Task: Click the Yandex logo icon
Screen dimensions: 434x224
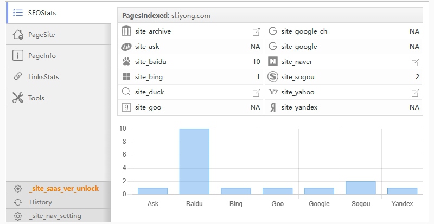Action: click(273, 107)
